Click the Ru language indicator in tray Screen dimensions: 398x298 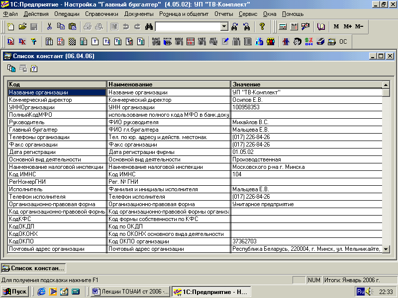click(x=361, y=292)
